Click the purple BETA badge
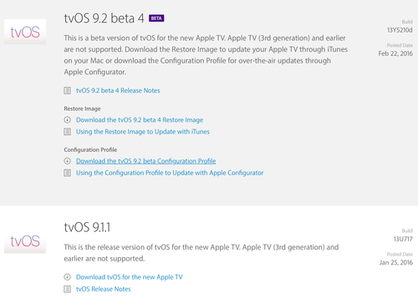The height and width of the screenshot is (303, 418). [156, 18]
